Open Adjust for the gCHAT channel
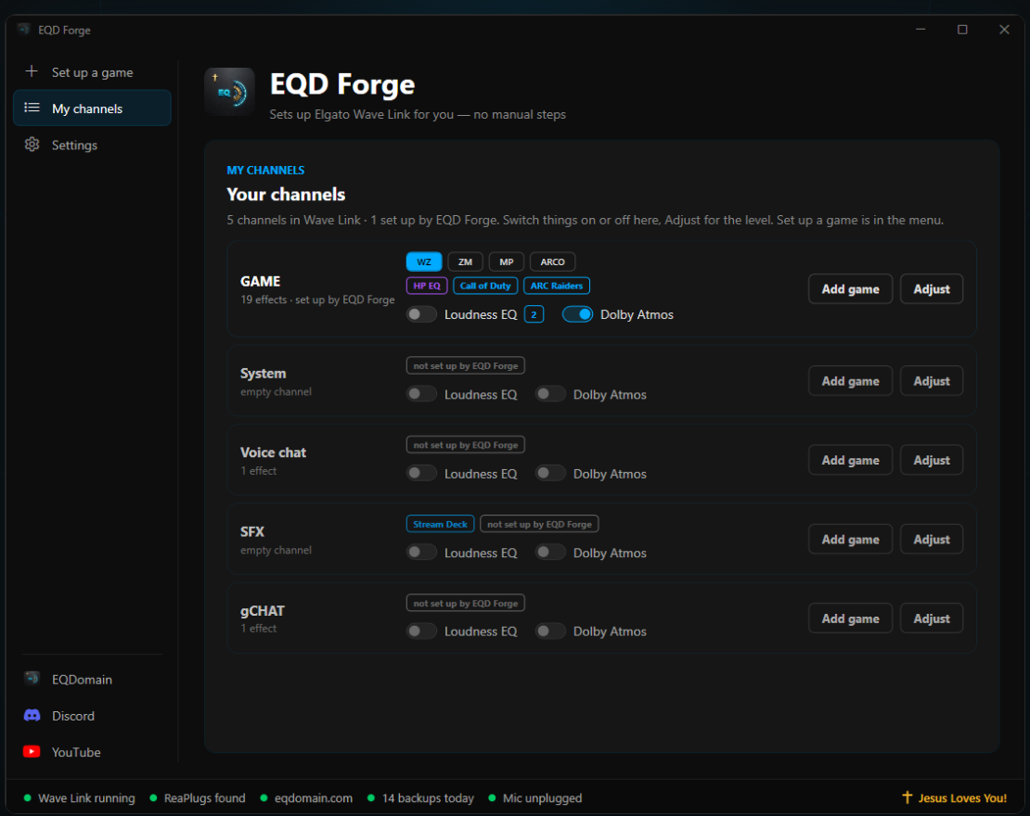Viewport: 1030px width, 816px height. pyautogui.click(x=932, y=618)
